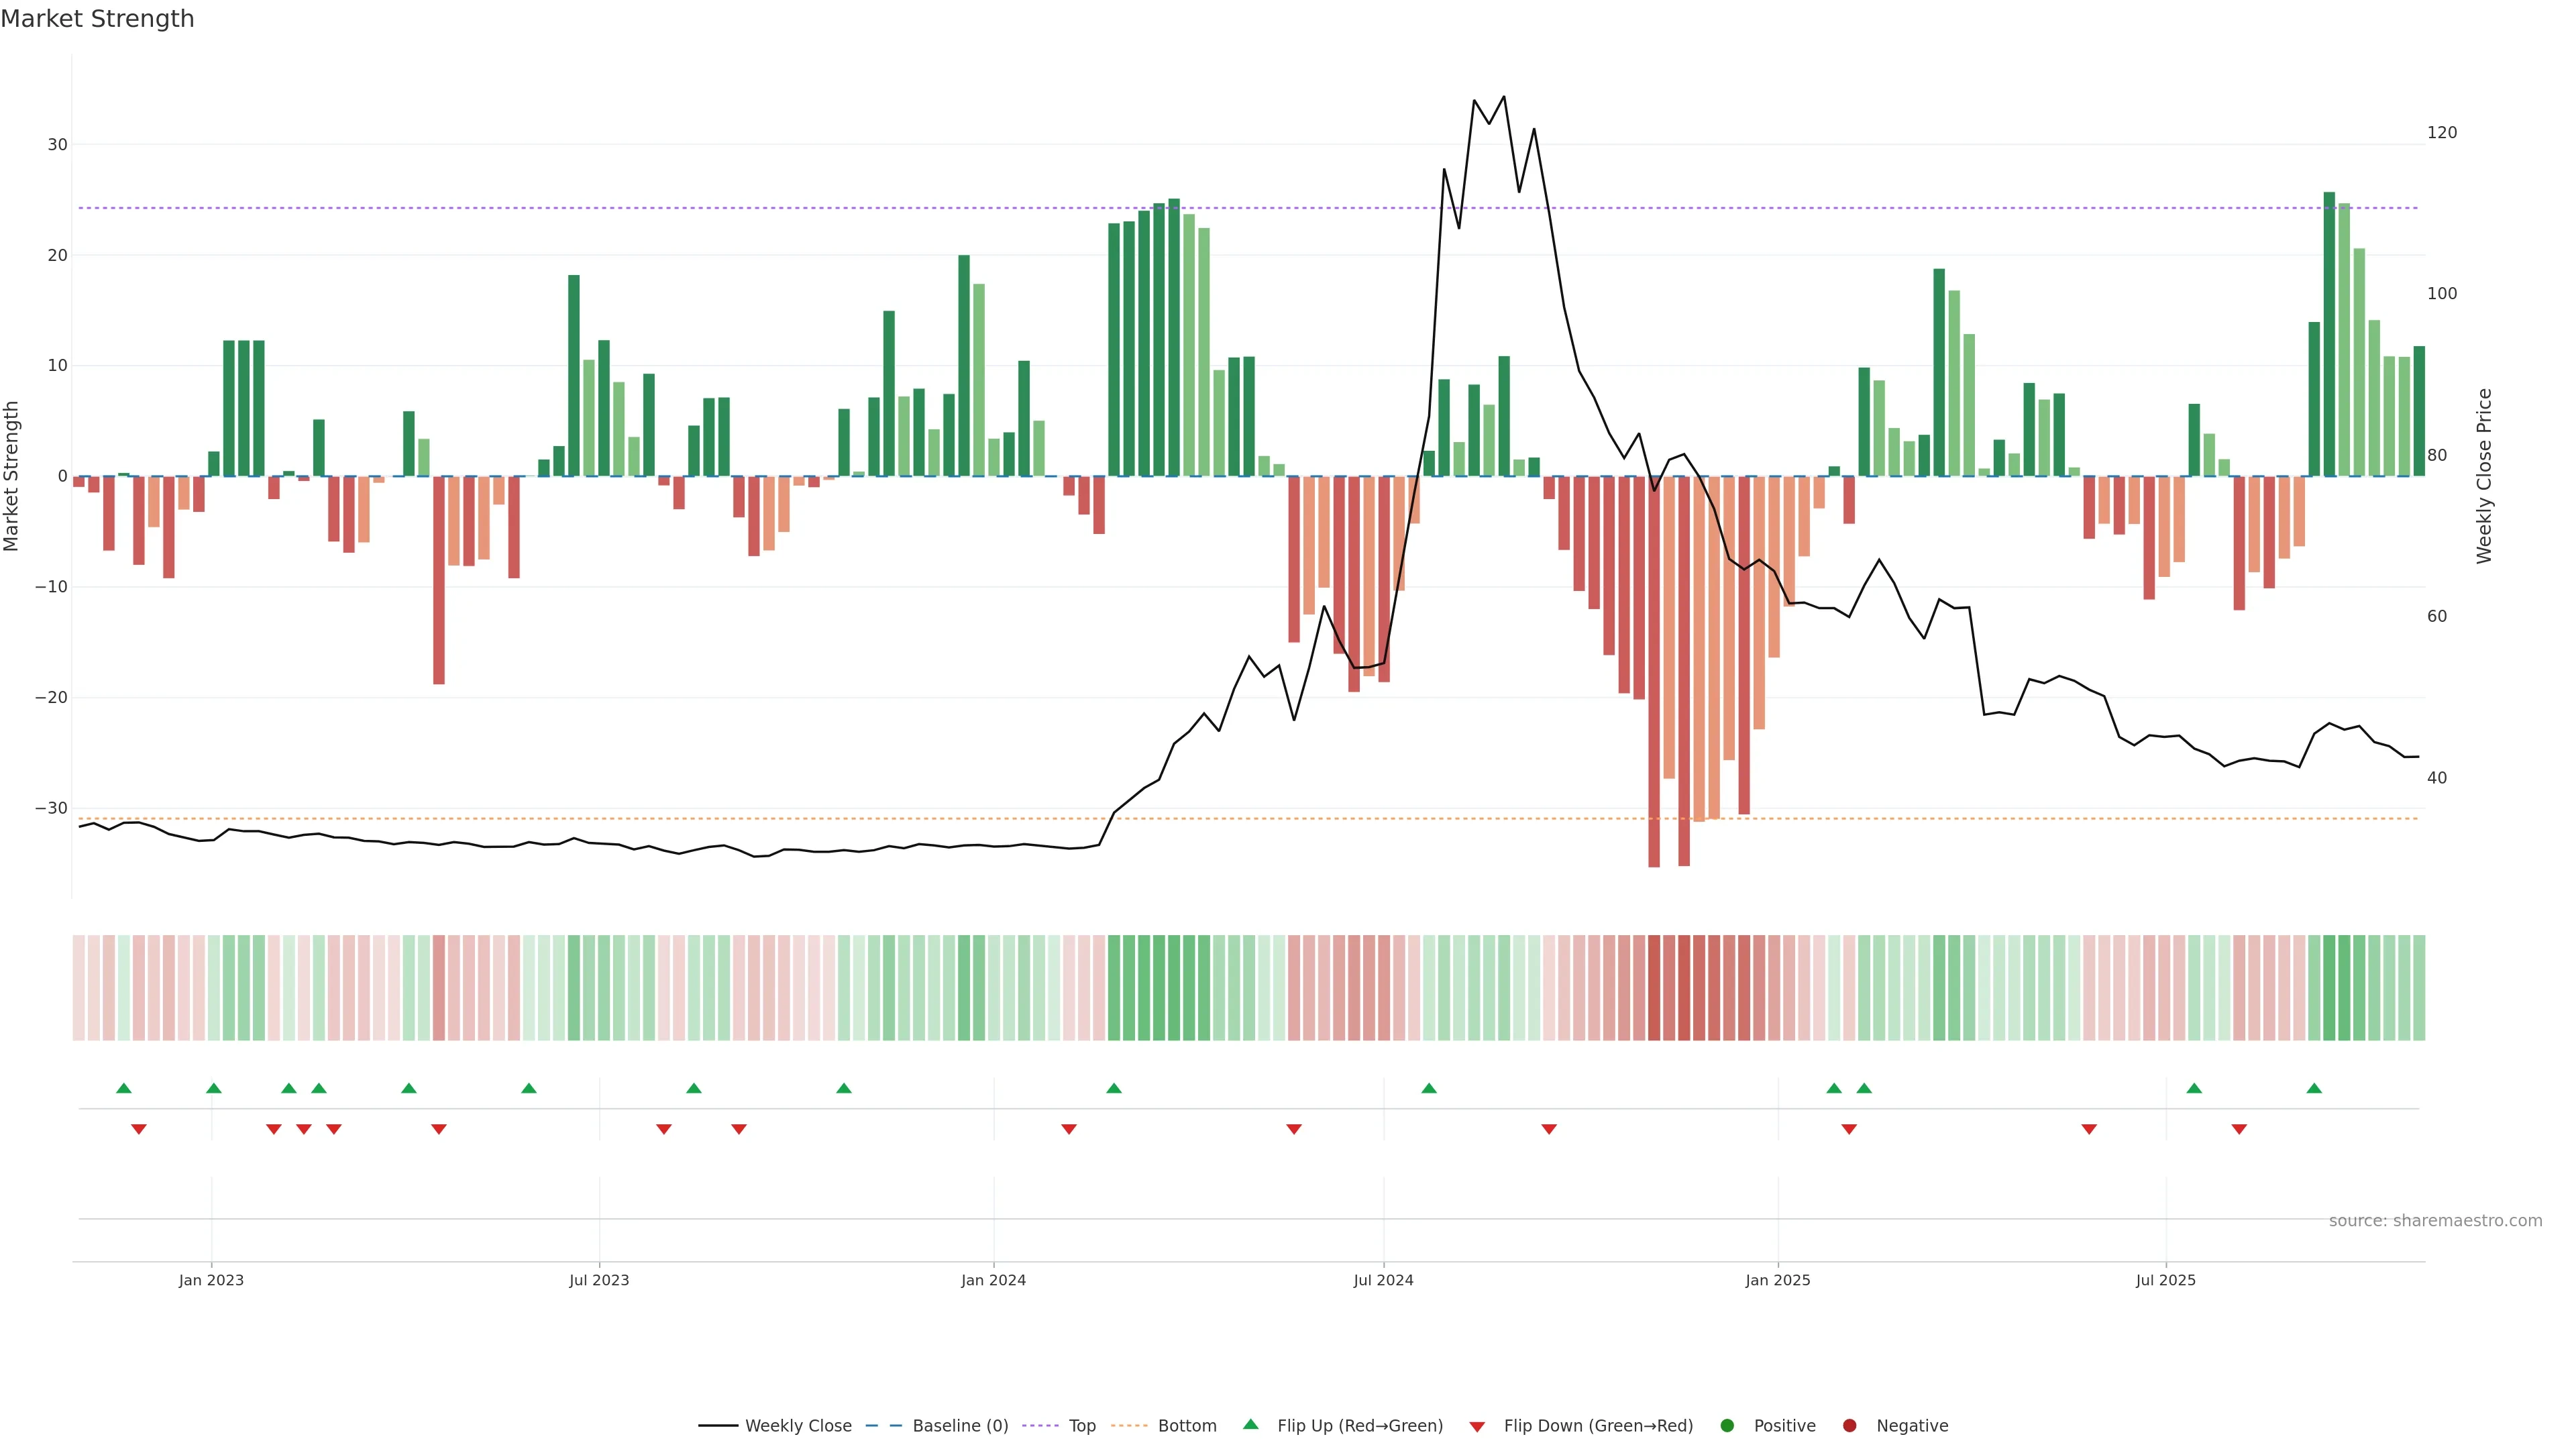The width and height of the screenshot is (2576, 1449).
Task: Click the Jul 2024 x-axis label
Action: 1383,1280
